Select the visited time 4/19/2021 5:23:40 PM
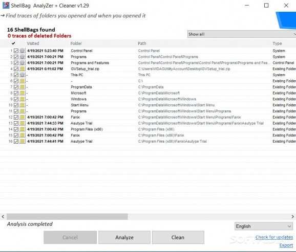The image size is (296, 252). [x=45, y=51]
